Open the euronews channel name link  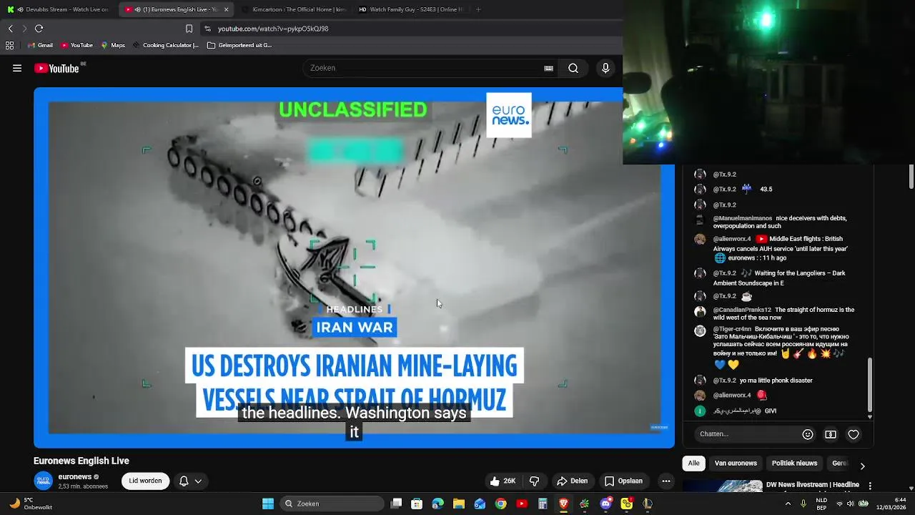tap(75, 477)
